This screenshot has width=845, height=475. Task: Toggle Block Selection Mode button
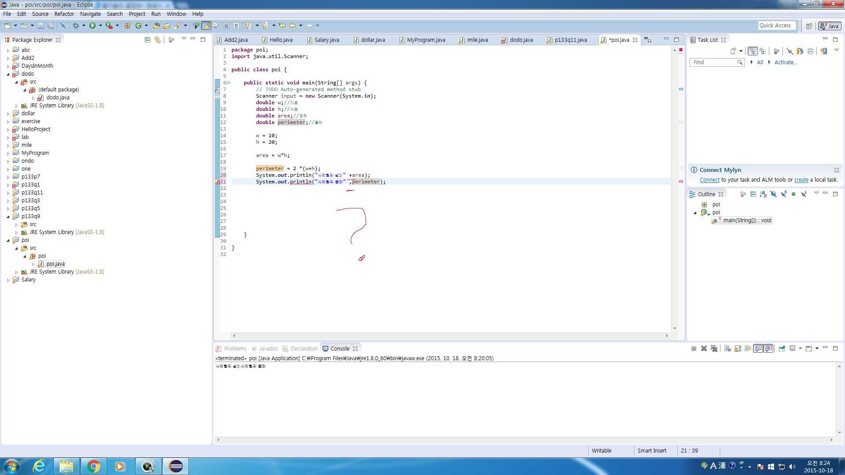coord(226,26)
